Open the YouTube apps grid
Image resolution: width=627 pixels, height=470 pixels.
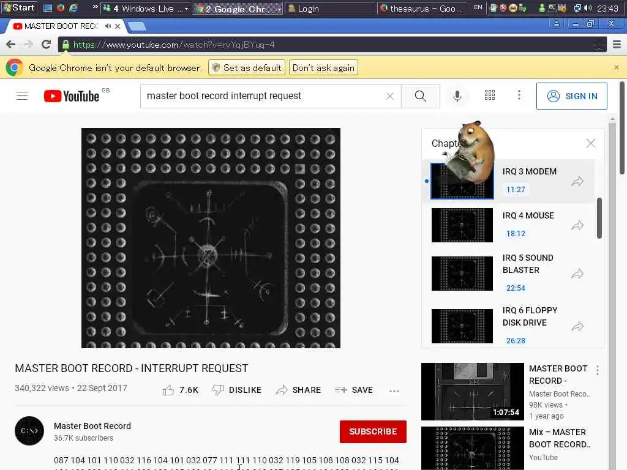490,95
